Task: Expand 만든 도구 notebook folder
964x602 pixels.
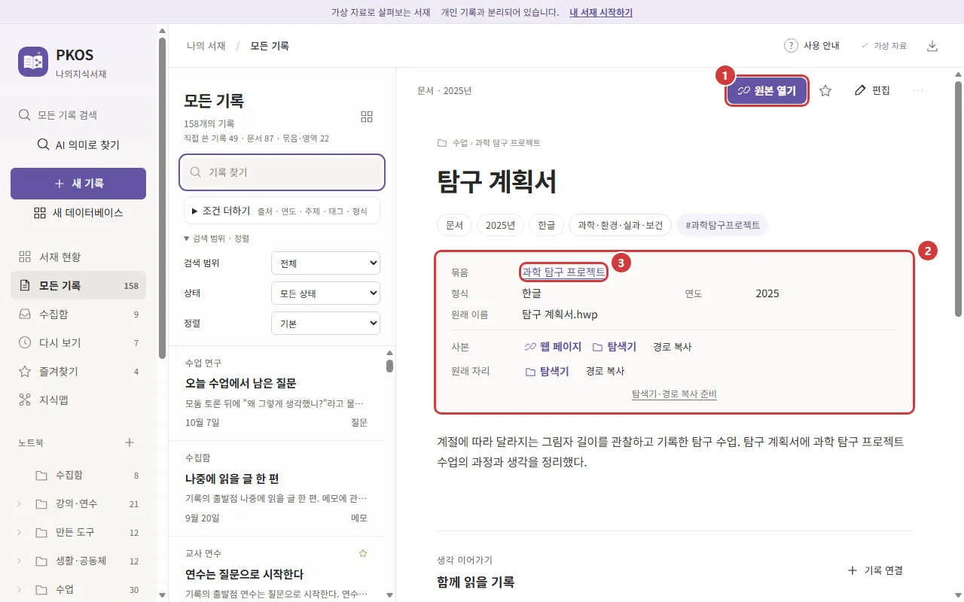Action: 20,533
